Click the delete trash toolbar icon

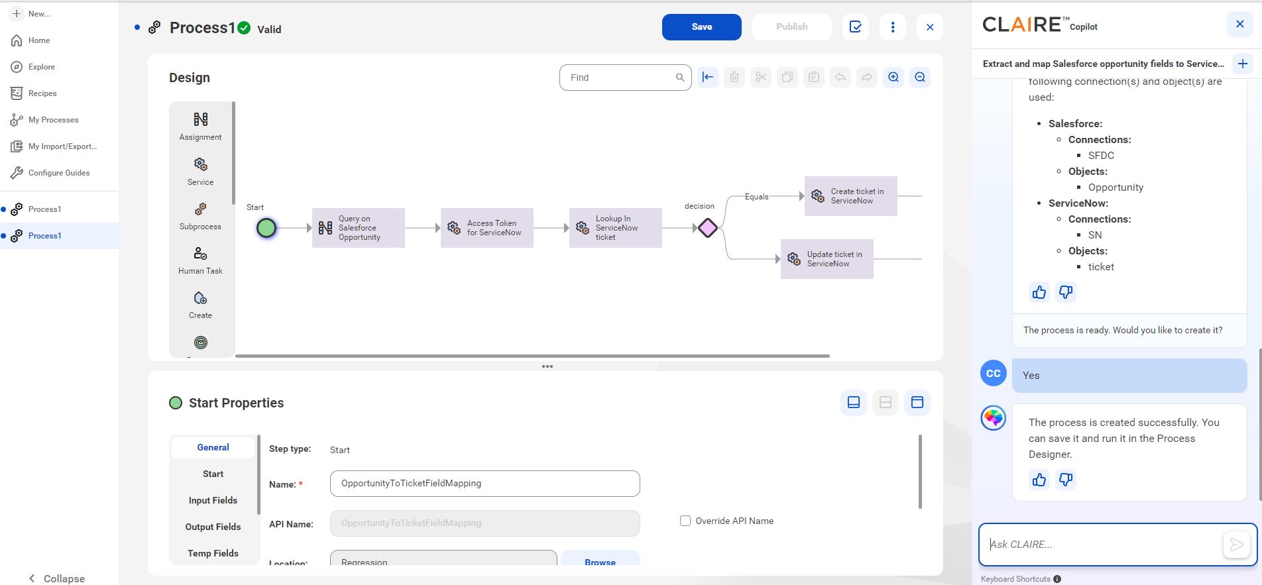[734, 78]
